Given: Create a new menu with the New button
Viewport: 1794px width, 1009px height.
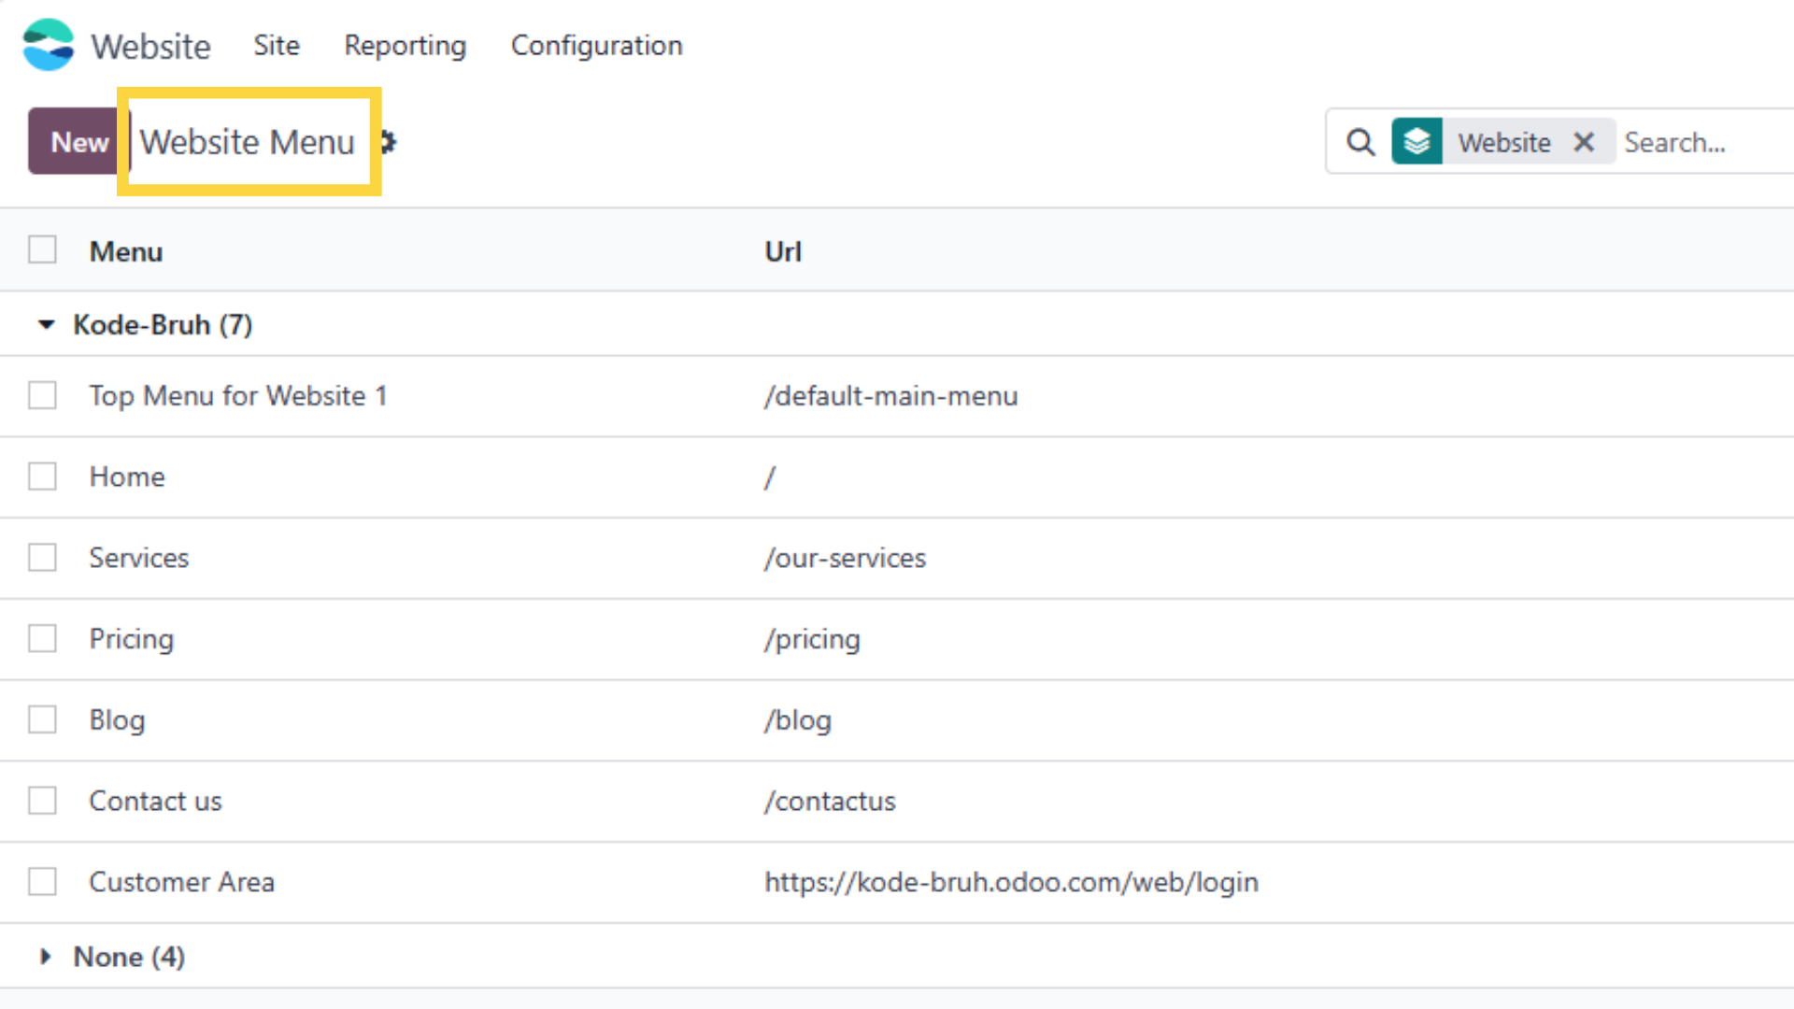Looking at the screenshot, I should coord(79,141).
